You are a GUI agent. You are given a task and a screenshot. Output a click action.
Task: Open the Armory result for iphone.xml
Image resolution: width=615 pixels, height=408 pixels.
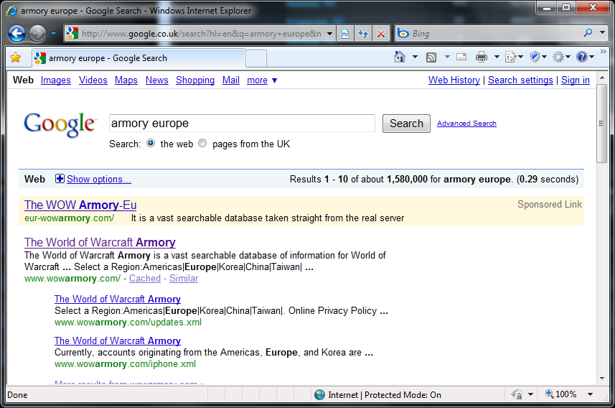click(x=118, y=341)
